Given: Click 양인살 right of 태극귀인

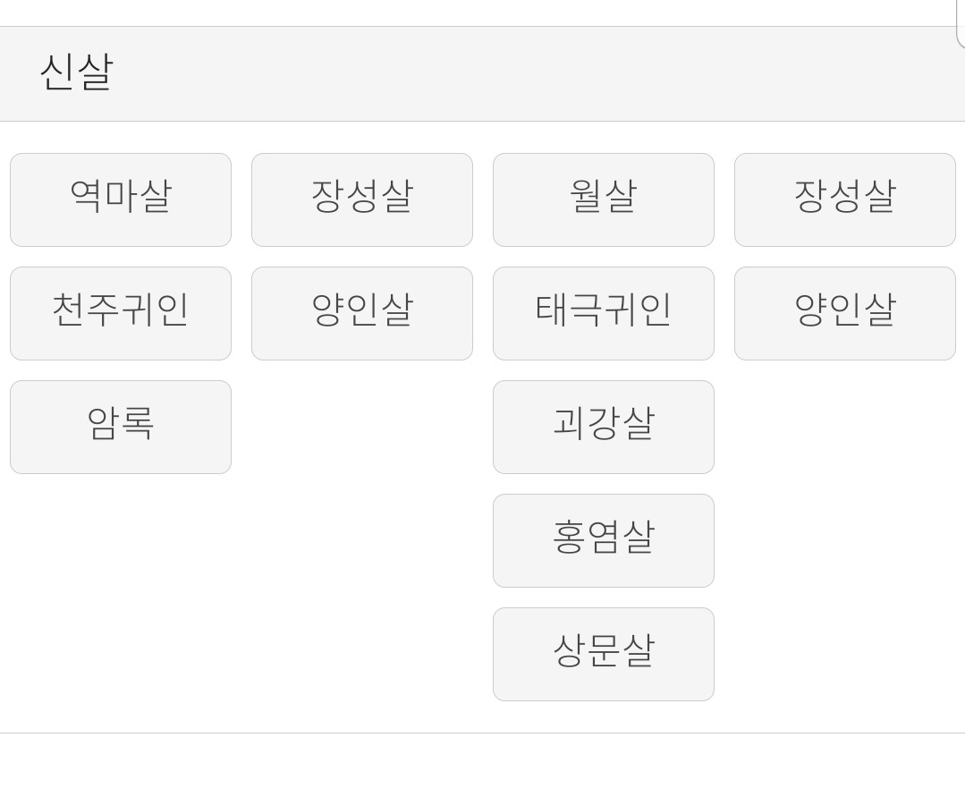Looking at the screenshot, I should [845, 313].
